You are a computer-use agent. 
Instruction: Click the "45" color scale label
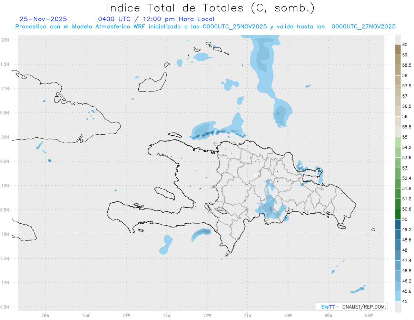click(405, 301)
